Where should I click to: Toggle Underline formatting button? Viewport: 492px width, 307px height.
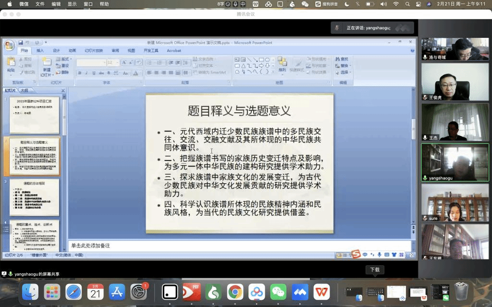point(93,73)
